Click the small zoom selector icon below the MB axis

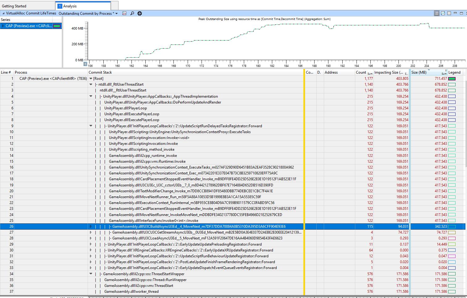tap(85, 64)
